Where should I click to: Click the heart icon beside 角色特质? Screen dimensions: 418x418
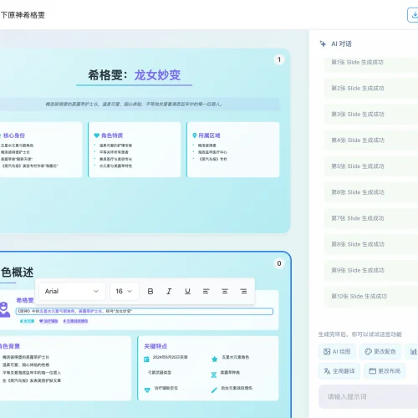(x=97, y=135)
